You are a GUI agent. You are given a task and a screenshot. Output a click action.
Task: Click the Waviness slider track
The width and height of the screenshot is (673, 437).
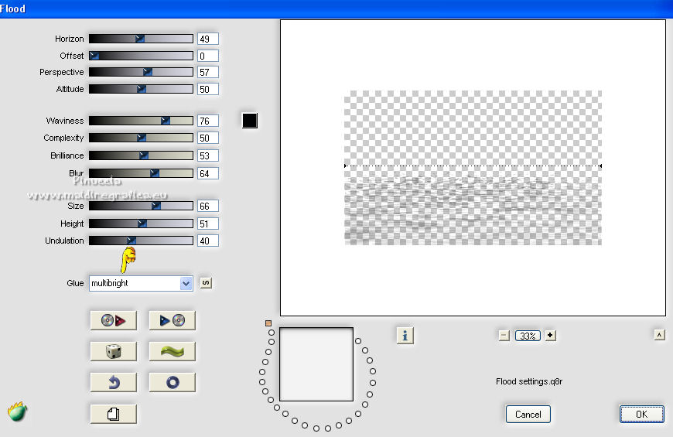[141, 121]
